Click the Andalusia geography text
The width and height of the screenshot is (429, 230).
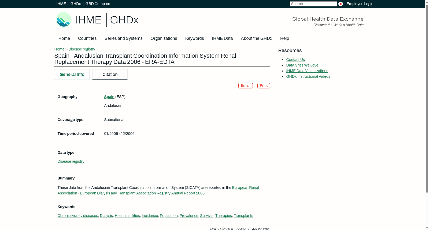point(112,106)
